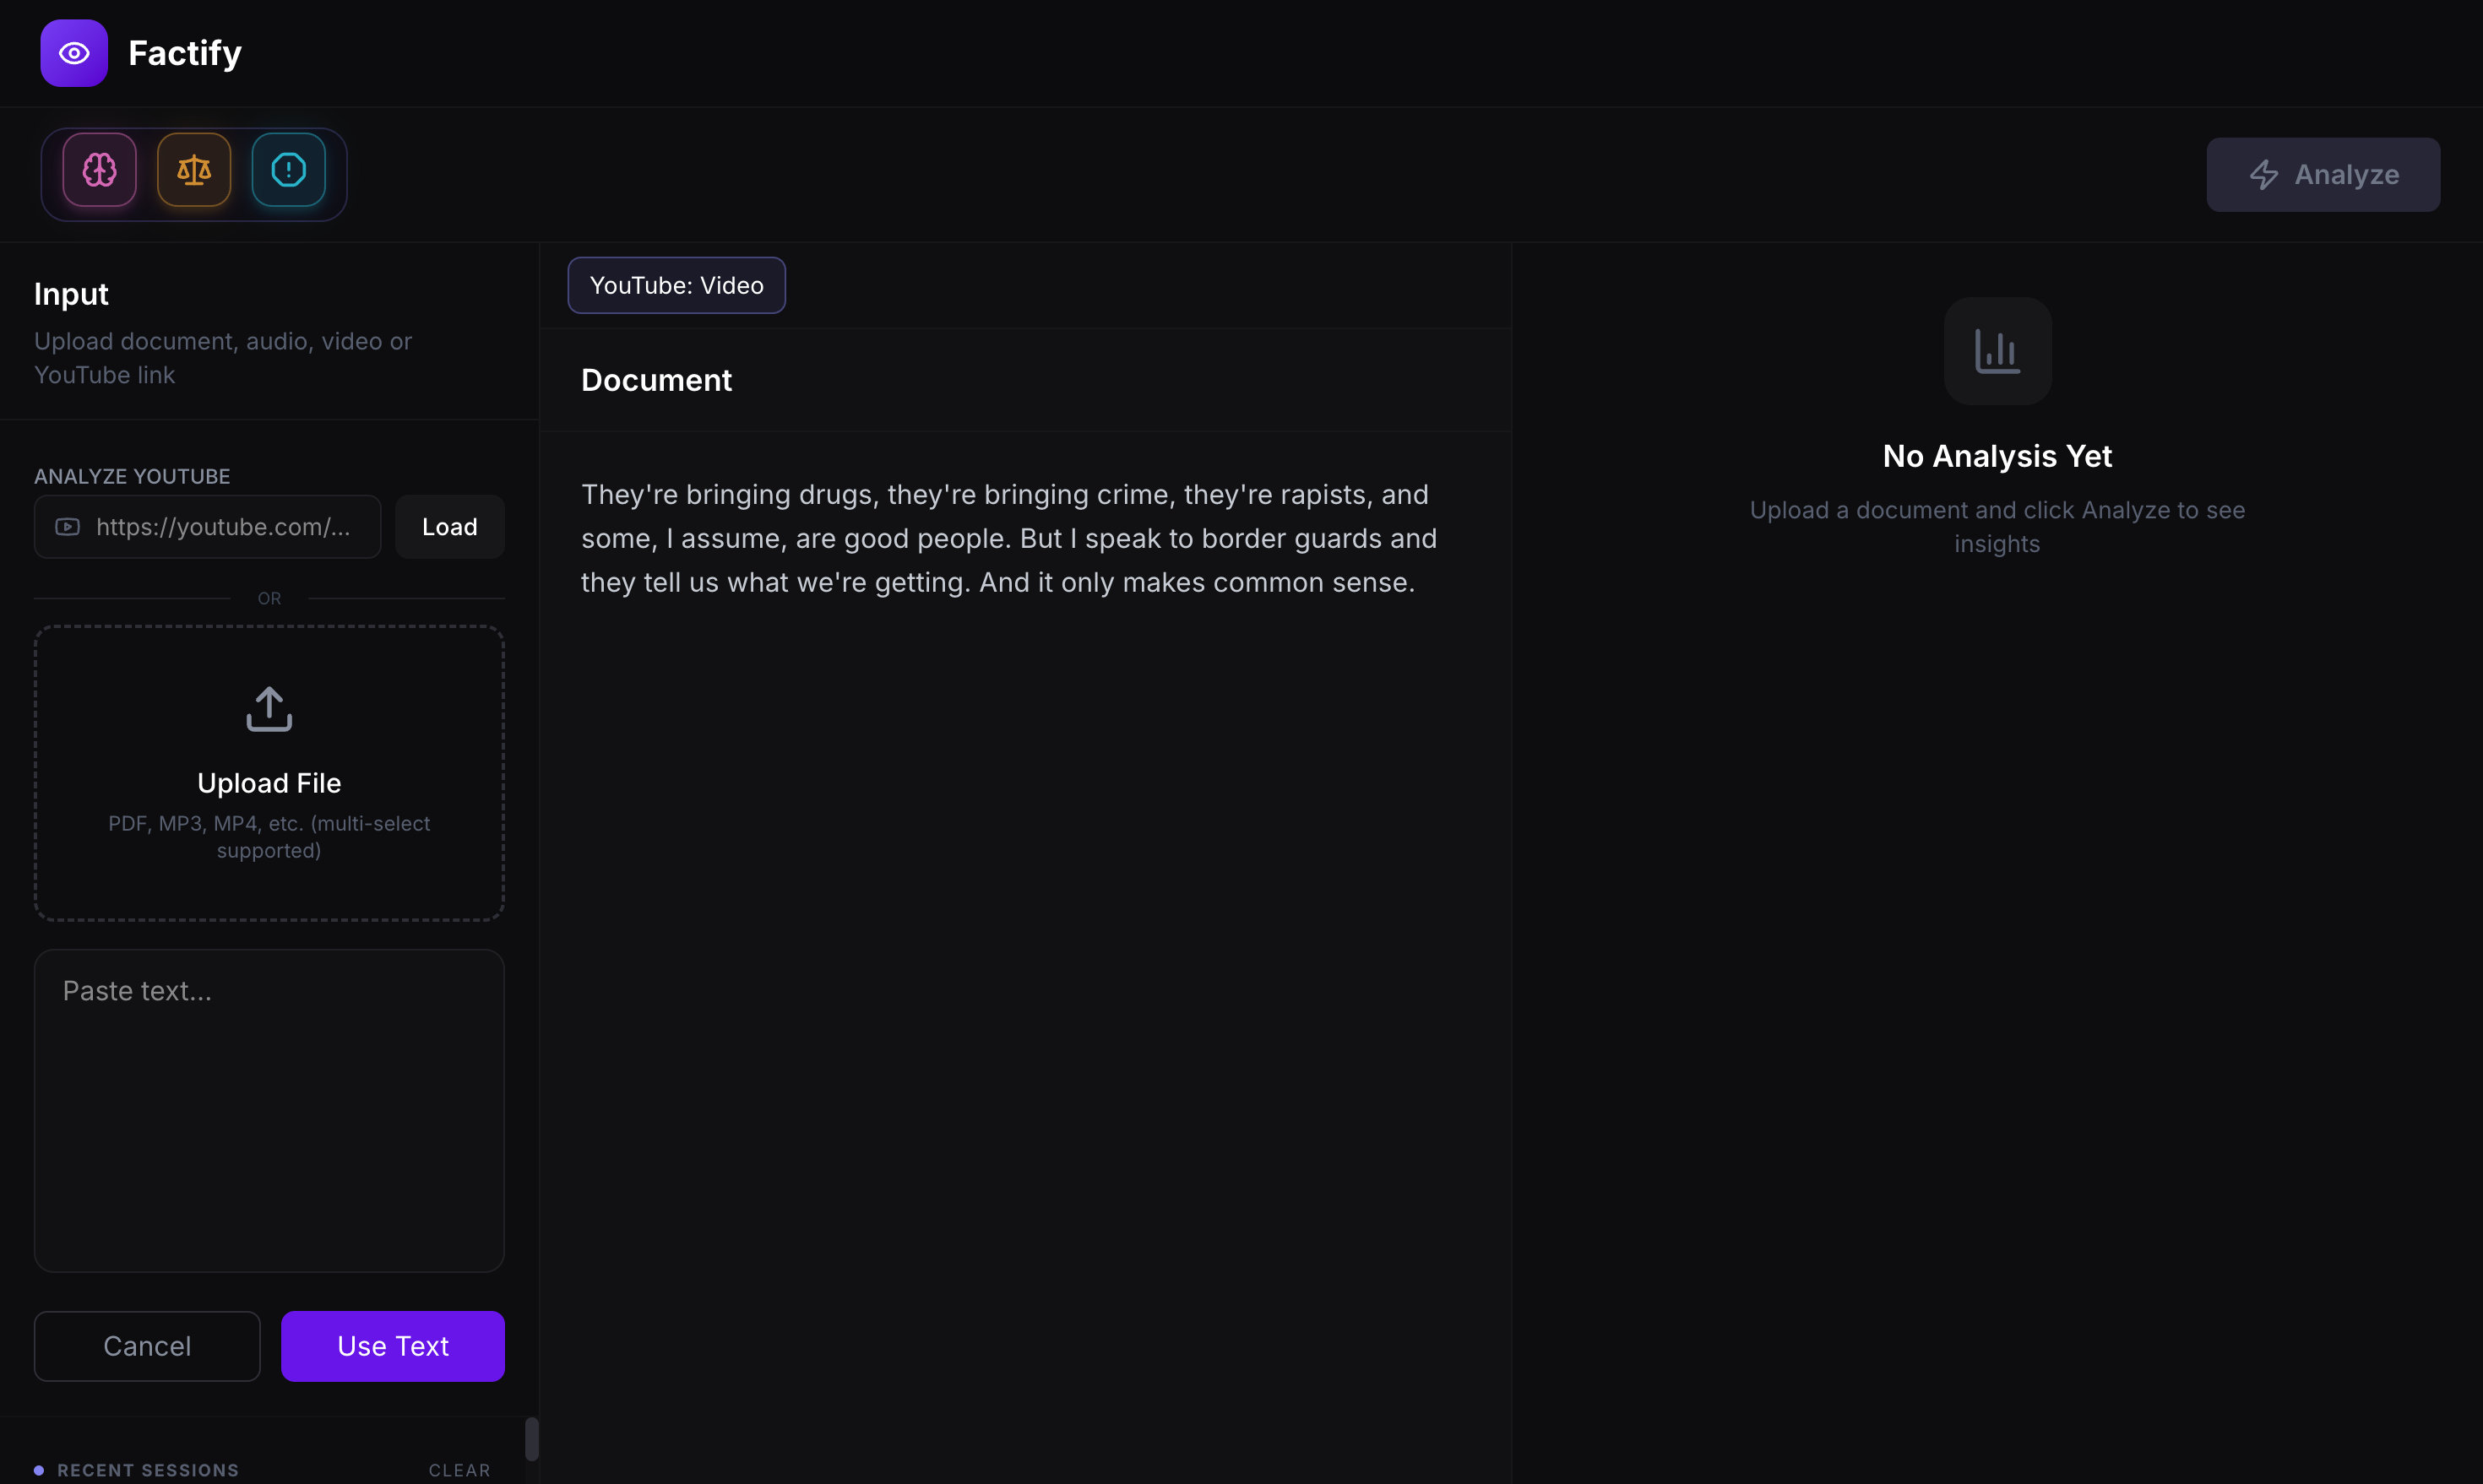2483x1484 pixels.
Task: Click the Factify eye logo icon
Action: tap(74, 53)
